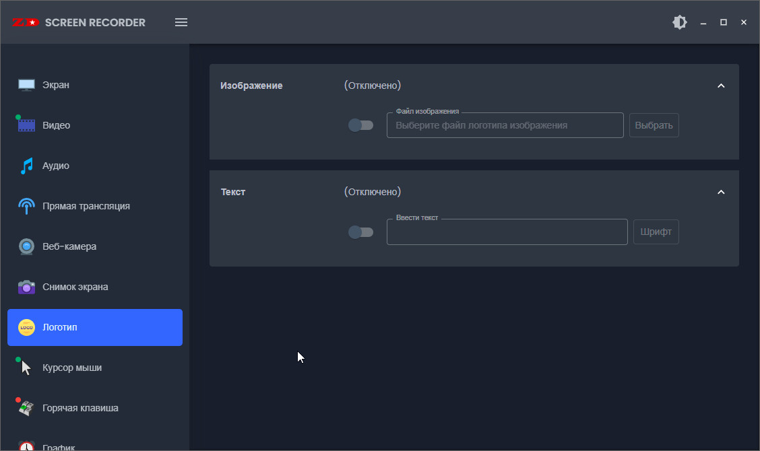Click the Аудио music note icon
760x451 pixels.
tap(26, 166)
